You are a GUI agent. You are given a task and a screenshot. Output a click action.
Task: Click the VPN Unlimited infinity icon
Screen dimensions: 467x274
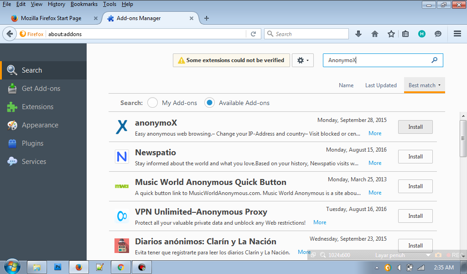coord(122,216)
